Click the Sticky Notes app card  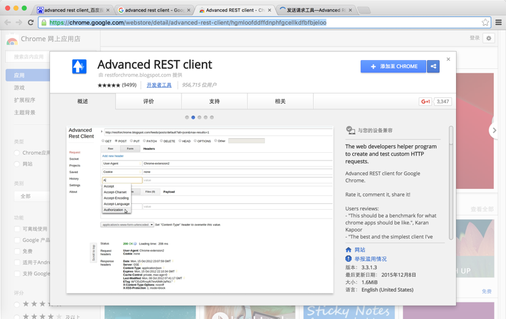tap(350, 311)
